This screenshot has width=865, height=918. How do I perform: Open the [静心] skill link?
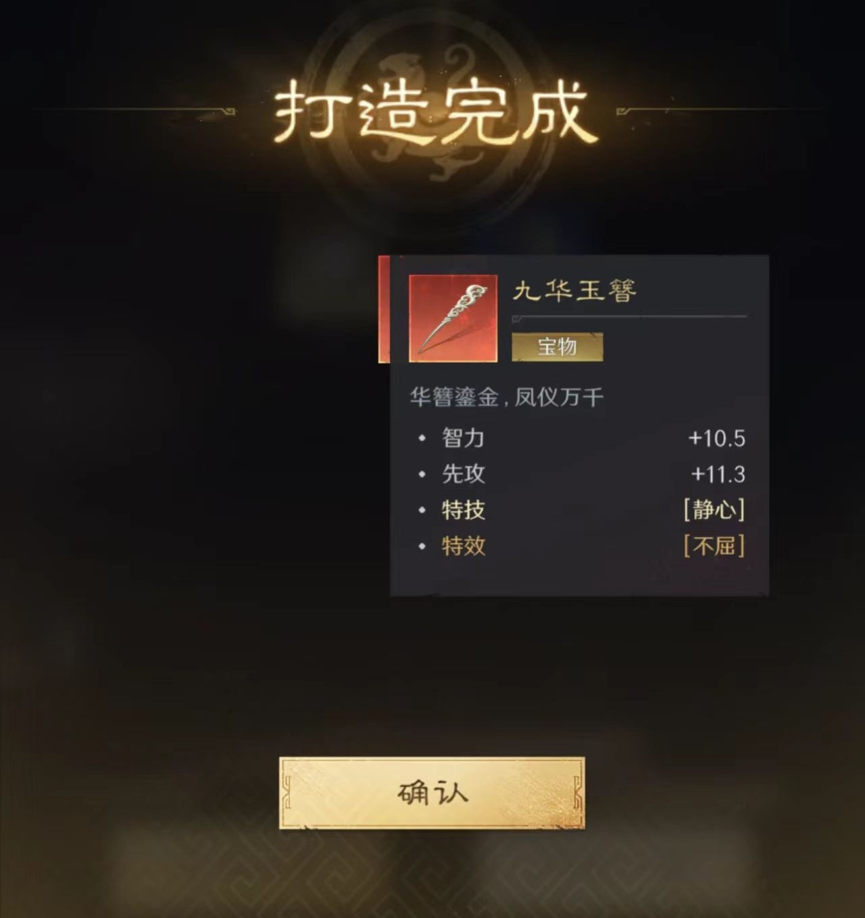714,509
